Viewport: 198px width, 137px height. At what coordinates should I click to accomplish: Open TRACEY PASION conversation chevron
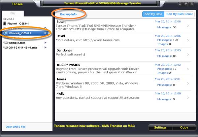pos(188,69)
